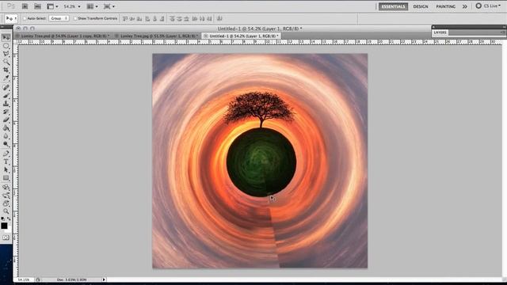The image size is (507, 285).
Task: Select the Clone Stamp tool
Action: pos(6,104)
